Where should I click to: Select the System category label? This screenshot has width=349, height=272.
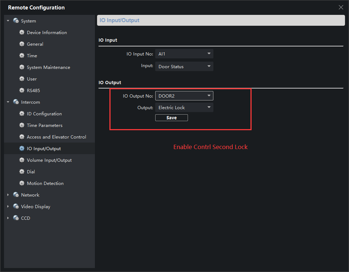point(28,21)
